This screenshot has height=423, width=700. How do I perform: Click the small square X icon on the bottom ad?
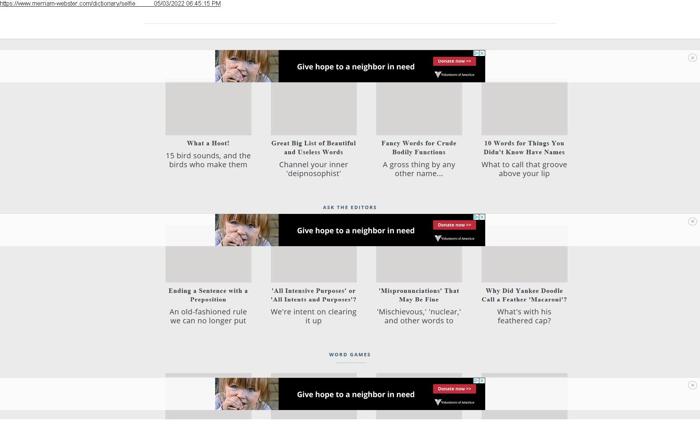[x=482, y=381]
